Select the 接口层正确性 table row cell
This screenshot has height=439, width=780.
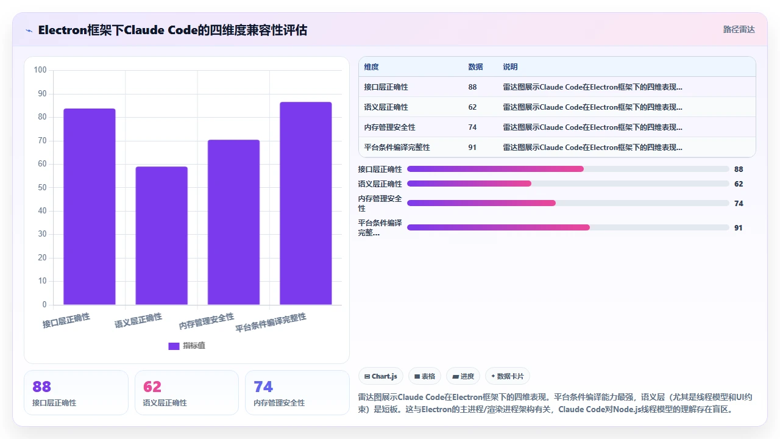(386, 87)
